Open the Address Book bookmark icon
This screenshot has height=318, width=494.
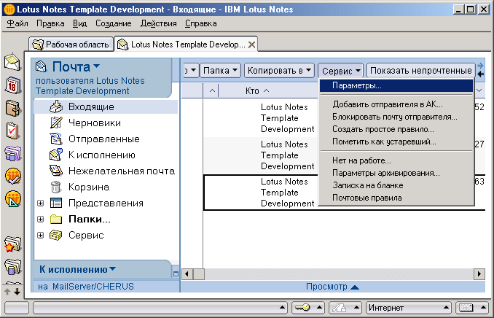click(12, 108)
